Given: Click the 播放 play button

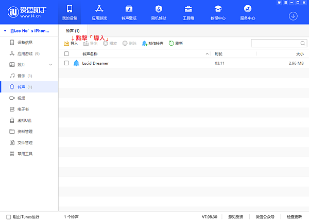Looking at the screenshot, I should tap(110, 43).
